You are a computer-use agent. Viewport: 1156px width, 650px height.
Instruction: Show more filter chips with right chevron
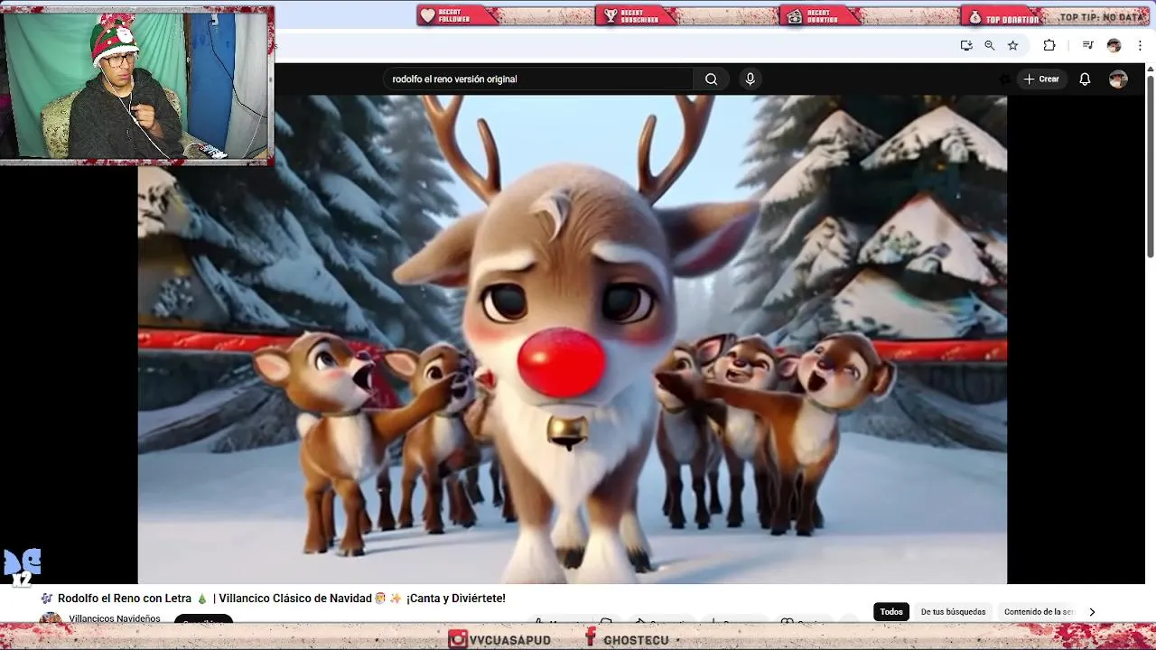1091,612
